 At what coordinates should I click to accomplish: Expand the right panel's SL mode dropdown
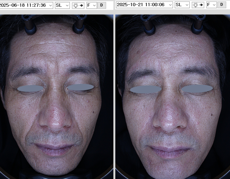click(182, 5)
